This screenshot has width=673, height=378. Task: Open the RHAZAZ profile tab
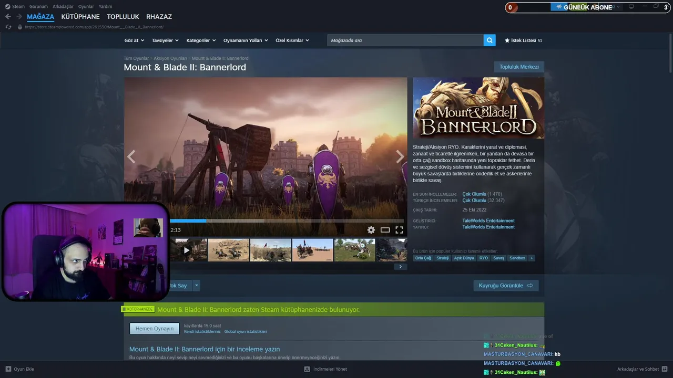pos(159,17)
